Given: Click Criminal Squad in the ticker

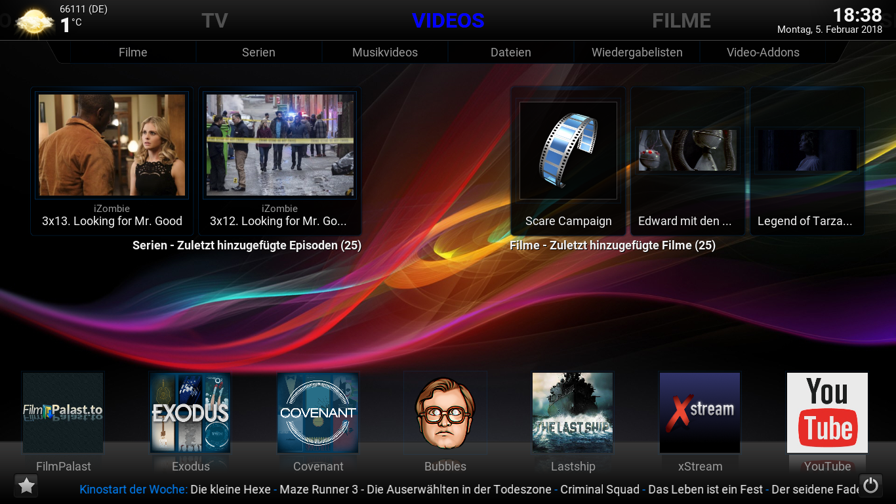Looking at the screenshot, I should (600, 489).
